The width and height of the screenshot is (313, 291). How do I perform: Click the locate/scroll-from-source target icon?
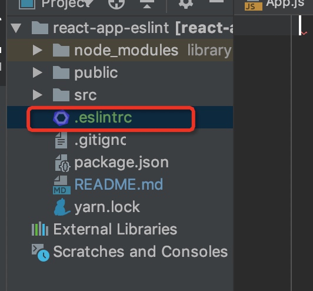(116, 4)
